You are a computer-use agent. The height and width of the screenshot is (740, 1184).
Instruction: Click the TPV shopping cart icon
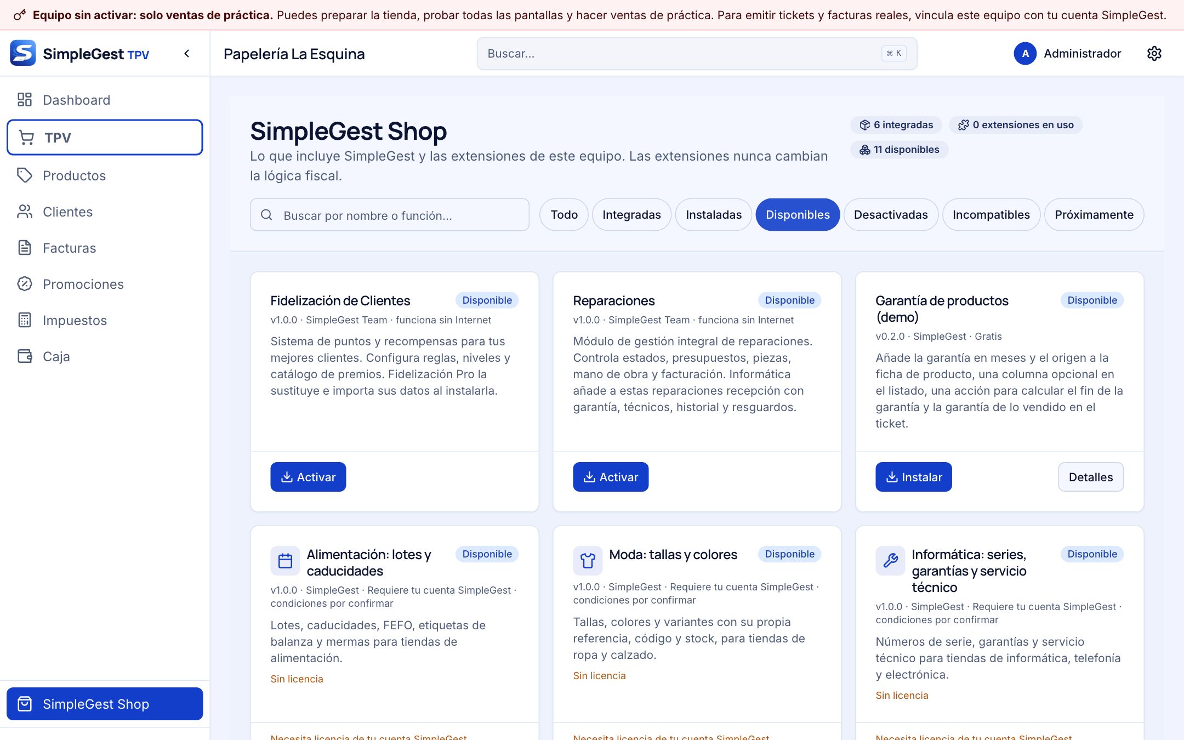(26, 138)
